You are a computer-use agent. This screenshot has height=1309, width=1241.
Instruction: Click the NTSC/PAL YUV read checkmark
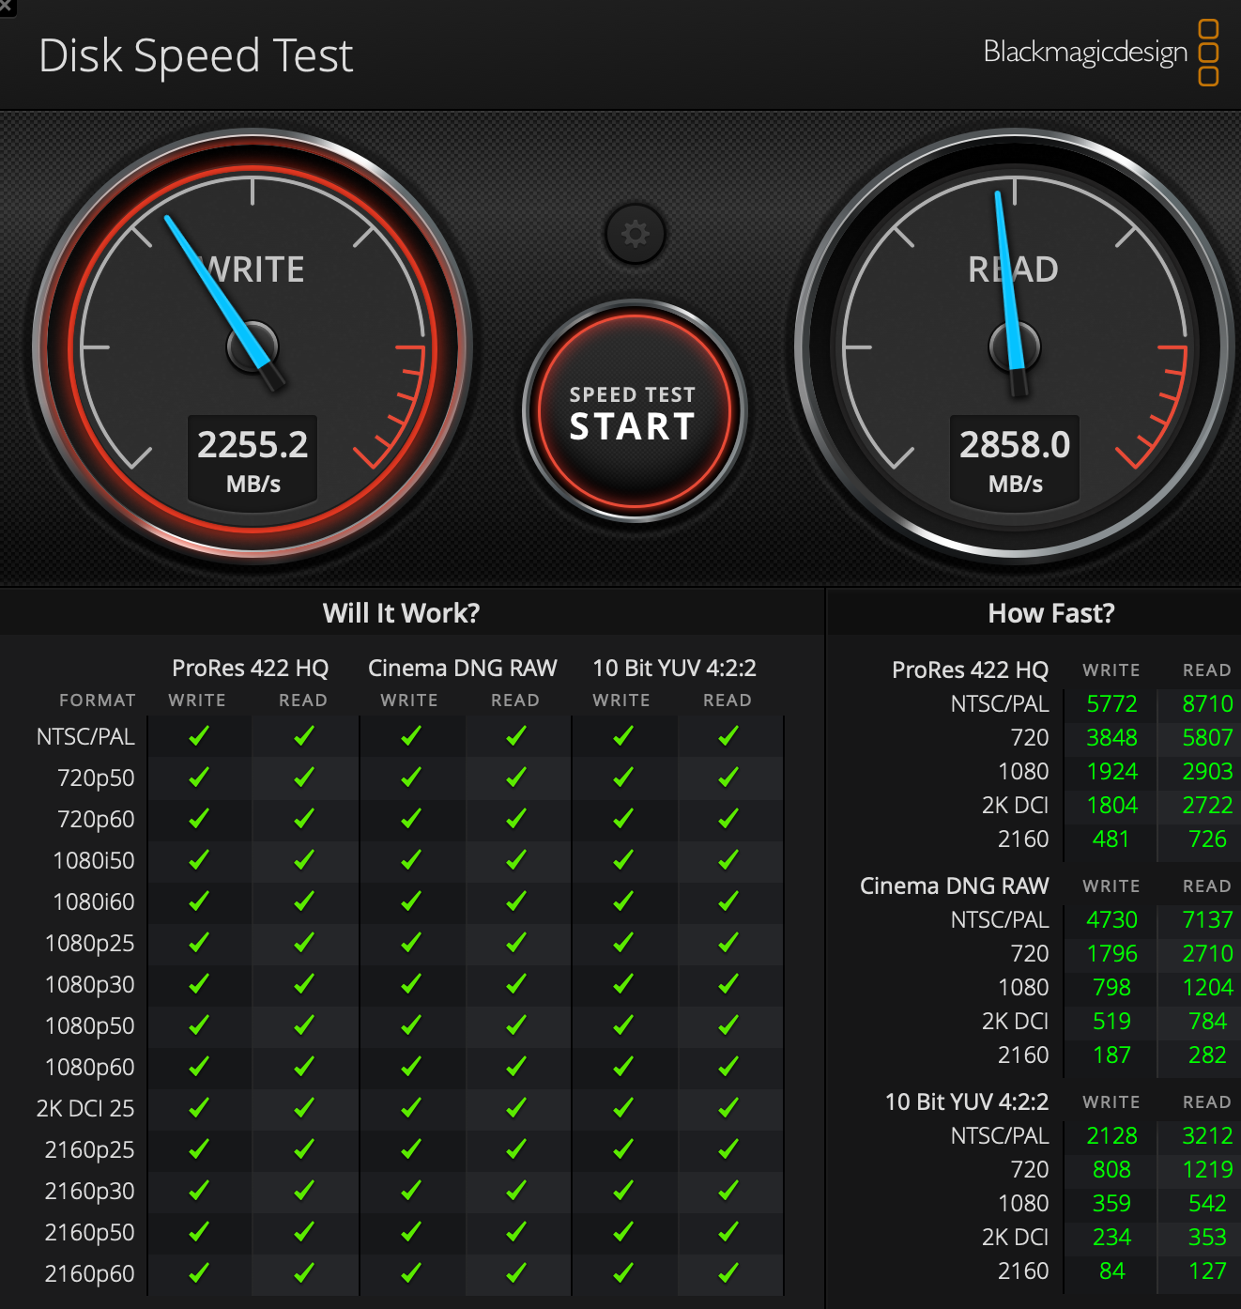pyautogui.click(x=728, y=737)
